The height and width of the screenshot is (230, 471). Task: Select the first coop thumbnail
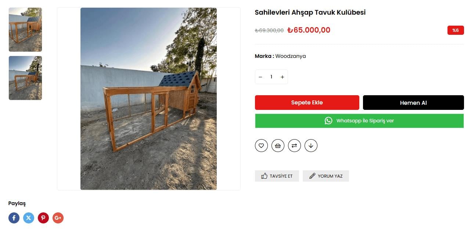25,30
